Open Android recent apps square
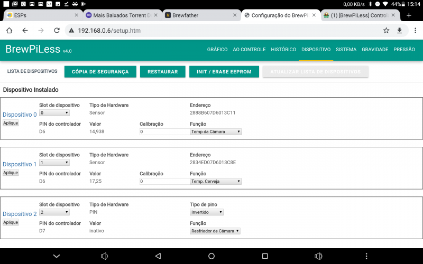 265,256
